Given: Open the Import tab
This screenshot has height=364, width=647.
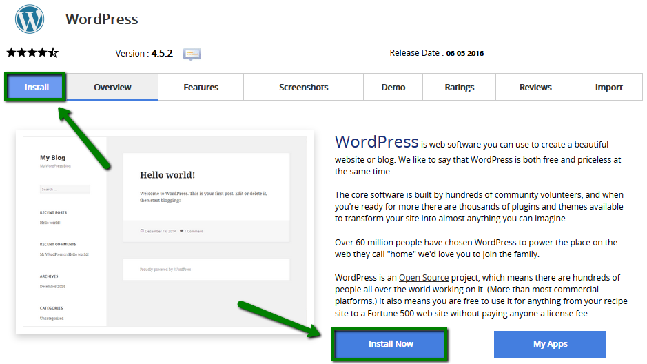Looking at the screenshot, I should click(x=608, y=87).
